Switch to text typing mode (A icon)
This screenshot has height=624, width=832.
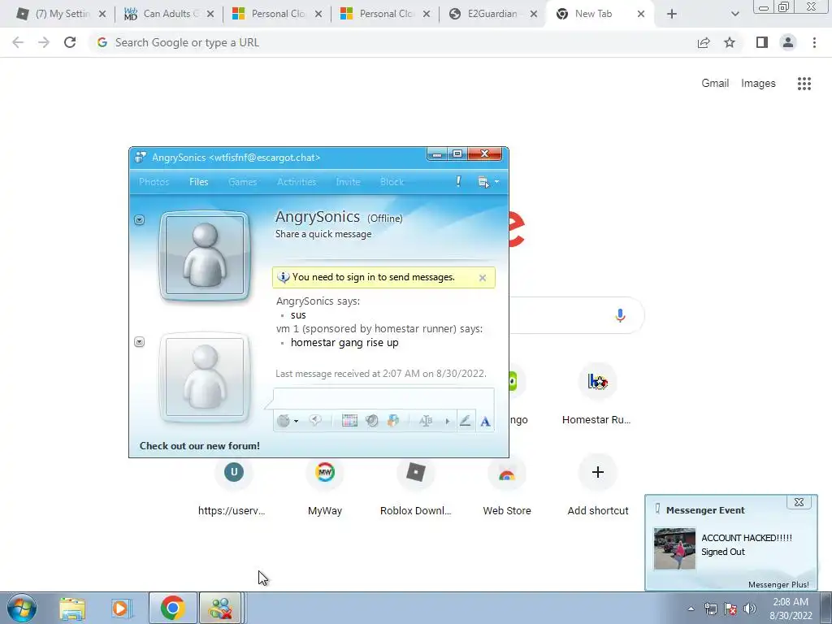click(x=485, y=422)
